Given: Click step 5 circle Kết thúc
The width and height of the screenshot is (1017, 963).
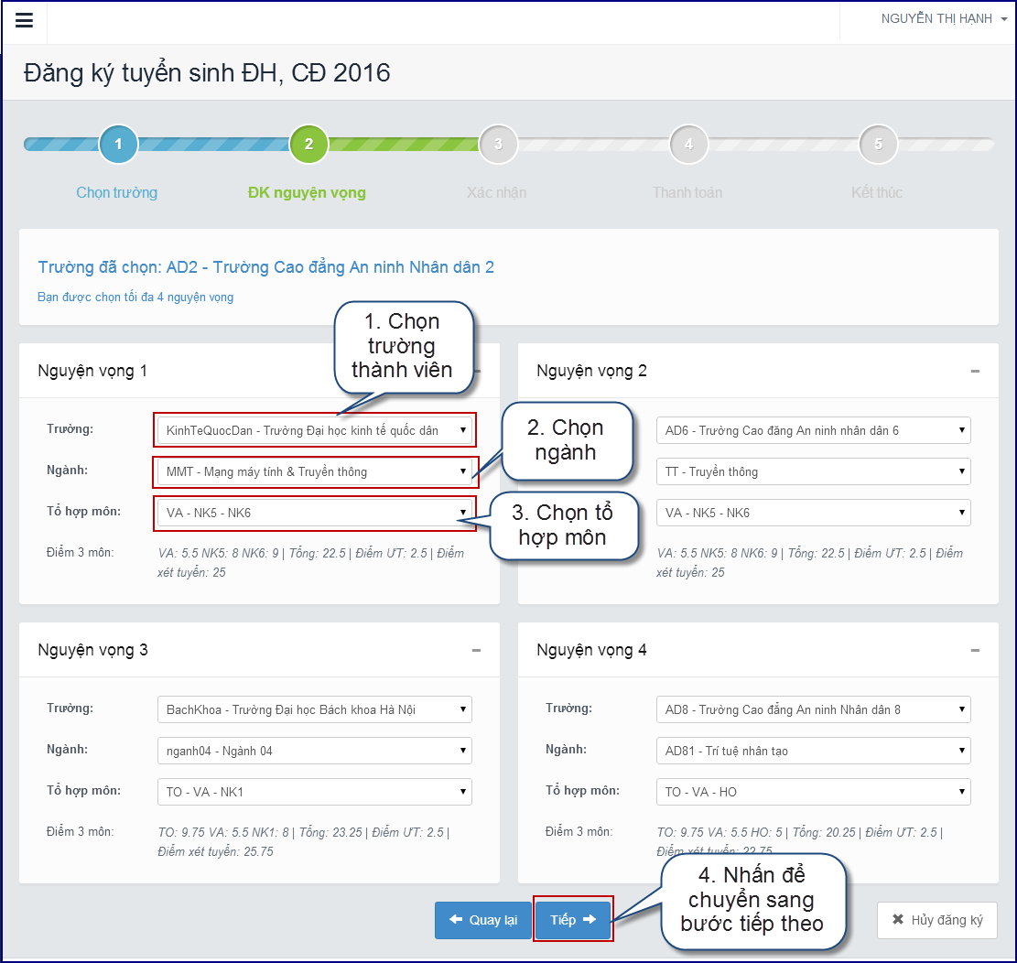Looking at the screenshot, I should [x=878, y=144].
